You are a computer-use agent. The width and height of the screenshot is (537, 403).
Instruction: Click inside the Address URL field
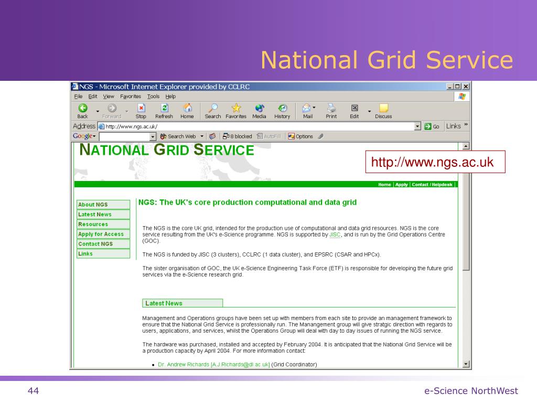click(256, 126)
